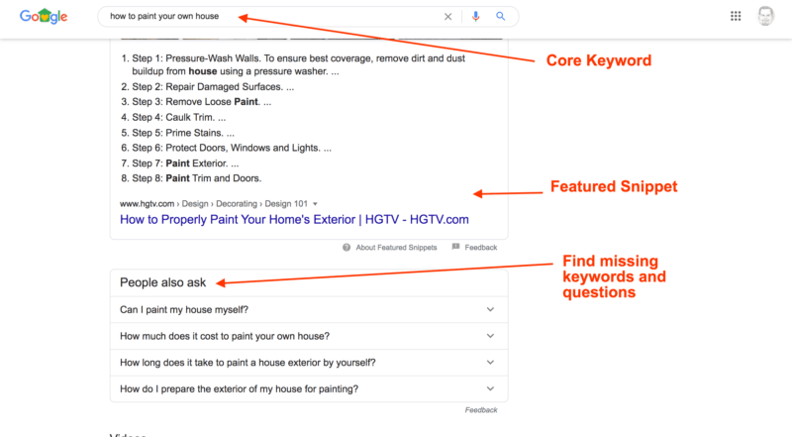This screenshot has width=792, height=437.
Task: Click the flag icon next to Feedback
Action: (x=455, y=247)
